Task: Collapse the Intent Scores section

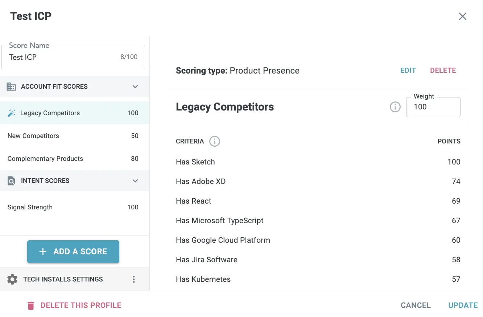Action: [135, 181]
